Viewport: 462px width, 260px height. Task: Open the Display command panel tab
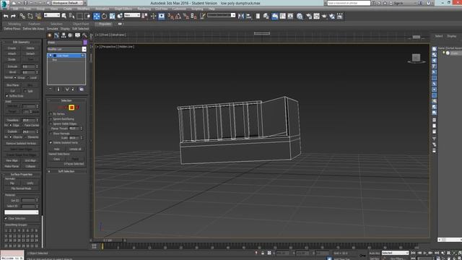[77, 35]
